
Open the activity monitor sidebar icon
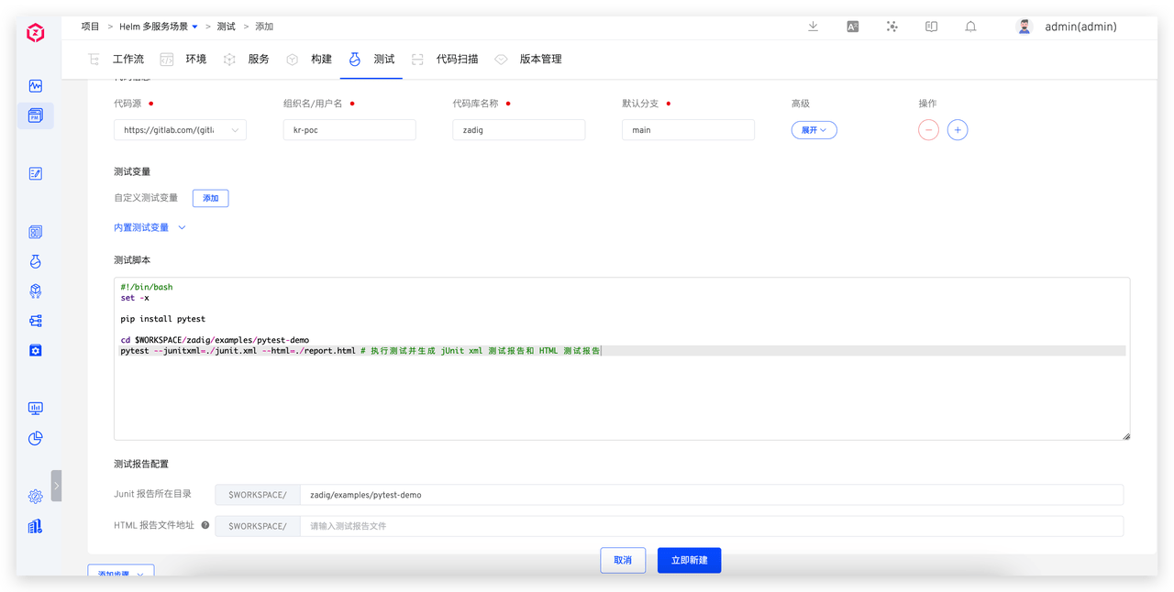36,86
